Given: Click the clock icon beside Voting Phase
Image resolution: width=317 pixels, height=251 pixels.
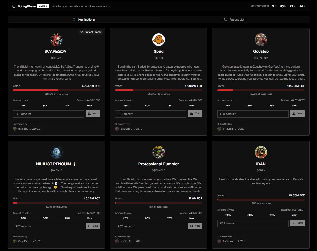Looking at the screenshot, I should pyautogui.click(x=14, y=6).
